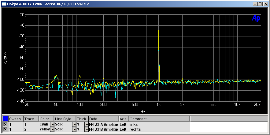Click the 'links' comment cell
Viewport: 270px width, 135px height.
pos(159,124)
